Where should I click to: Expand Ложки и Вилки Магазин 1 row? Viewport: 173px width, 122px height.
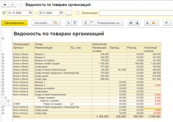coord(3,54)
